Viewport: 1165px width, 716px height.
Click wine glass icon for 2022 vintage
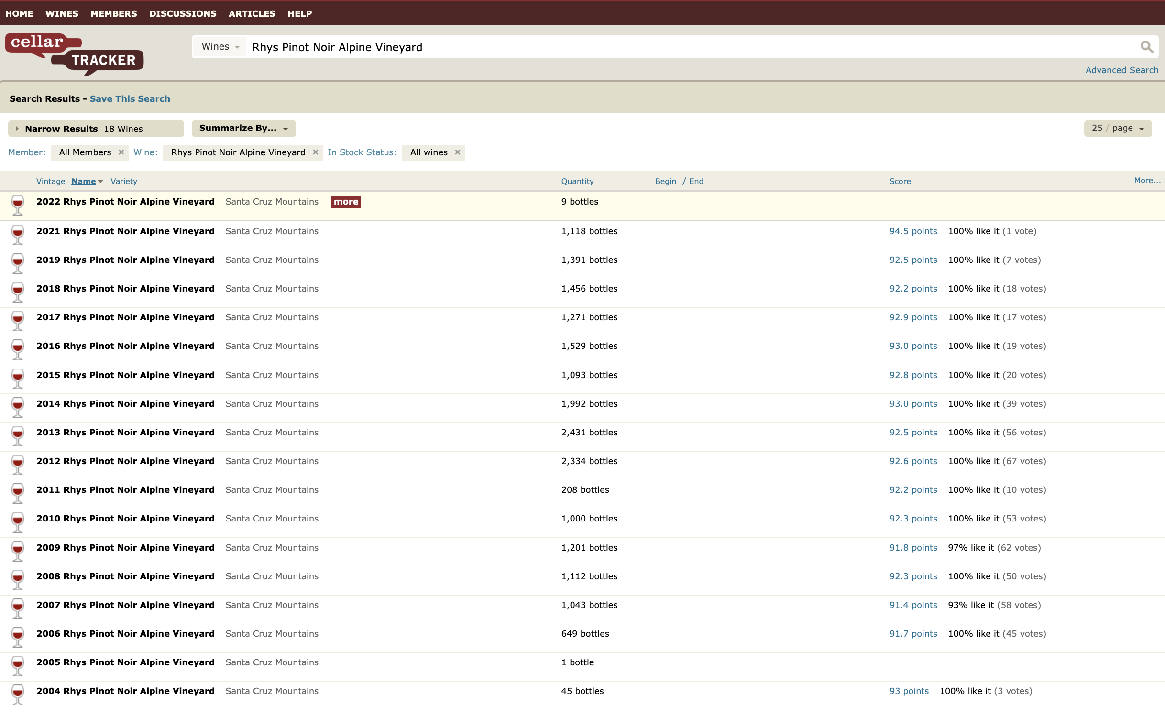tap(18, 205)
